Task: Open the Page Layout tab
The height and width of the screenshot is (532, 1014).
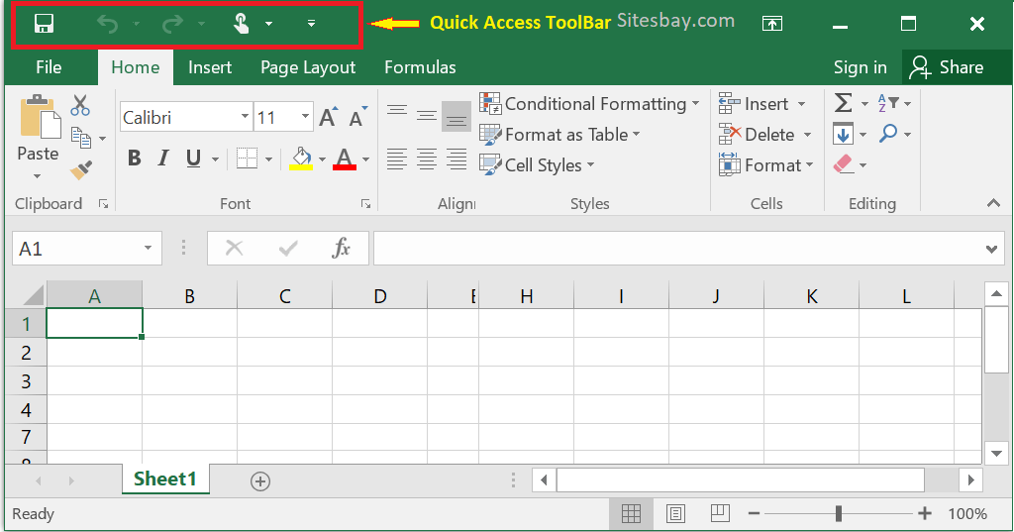Action: pos(308,68)
